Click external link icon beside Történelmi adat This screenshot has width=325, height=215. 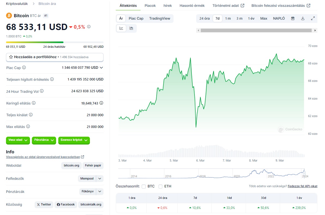click(242, 6)
